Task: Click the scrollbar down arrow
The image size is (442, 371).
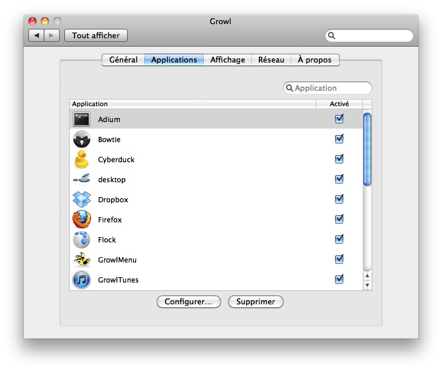Action: 367,285
